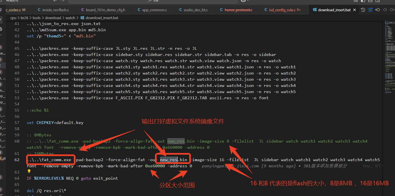The width and height of the screenshot is (395, 196).
Task: Click json.txt on line 41
Action: tap(91, 24)
